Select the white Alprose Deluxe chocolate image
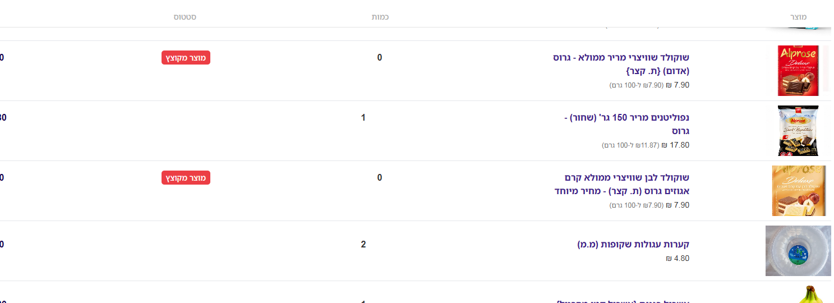 798,191
